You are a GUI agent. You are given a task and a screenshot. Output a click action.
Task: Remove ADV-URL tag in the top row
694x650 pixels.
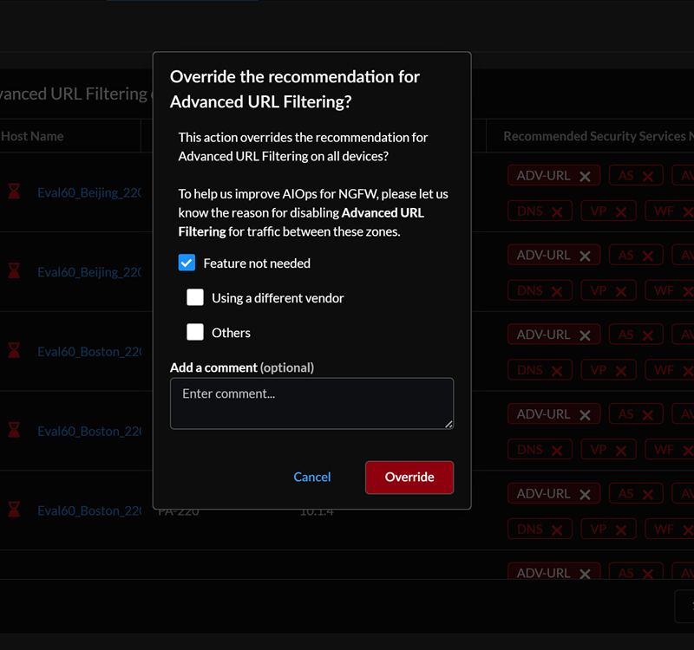[x=585, y=176]
